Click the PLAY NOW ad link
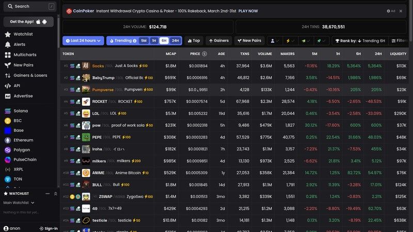 (248, 11)
